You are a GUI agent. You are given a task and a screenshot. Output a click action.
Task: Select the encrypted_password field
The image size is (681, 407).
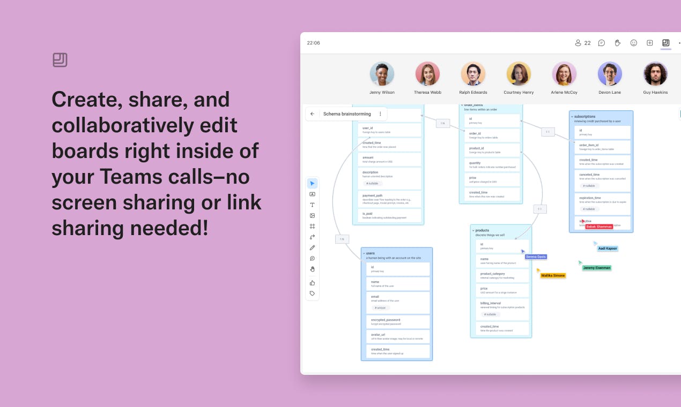tap(398, 322)
